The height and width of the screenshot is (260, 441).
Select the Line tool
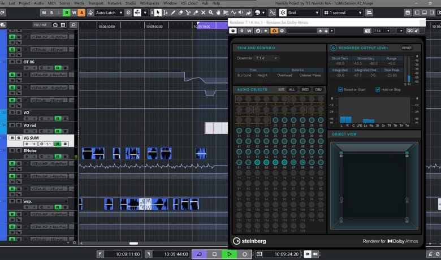tap(234, 12)
